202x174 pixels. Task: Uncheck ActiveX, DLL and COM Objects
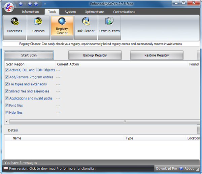7,70
